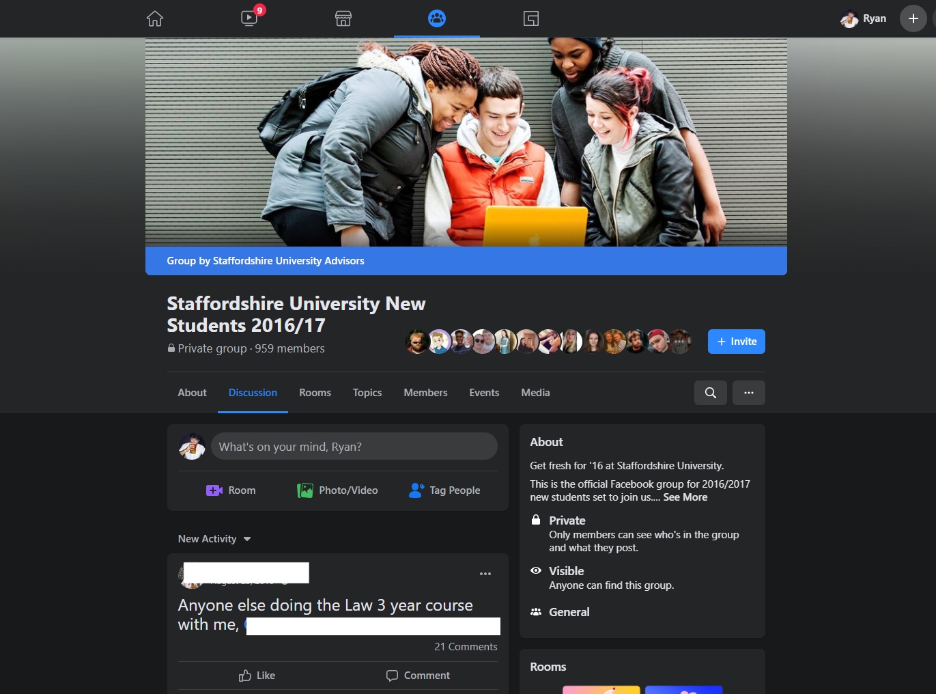Comment on the Law 3 year course post

418,676
